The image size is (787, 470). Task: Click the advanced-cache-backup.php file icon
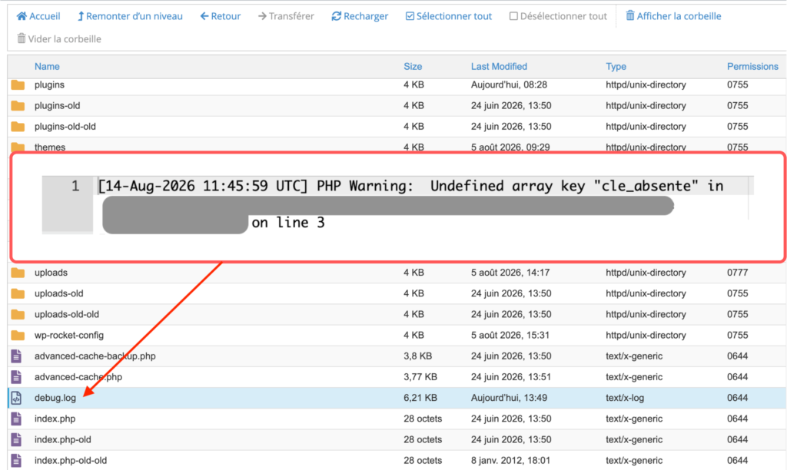click(16, 356)
